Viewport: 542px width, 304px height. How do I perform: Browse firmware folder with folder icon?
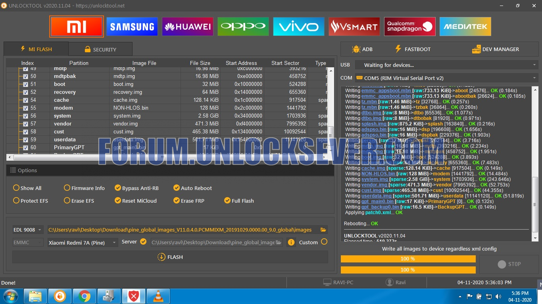(x=323, y=230)
